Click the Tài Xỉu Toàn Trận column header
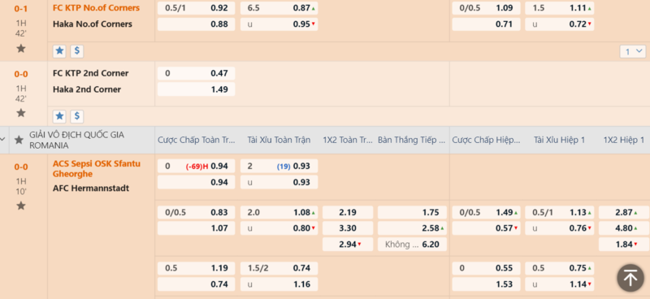Viewport: 650px width, 299px height. coord(279,141)
